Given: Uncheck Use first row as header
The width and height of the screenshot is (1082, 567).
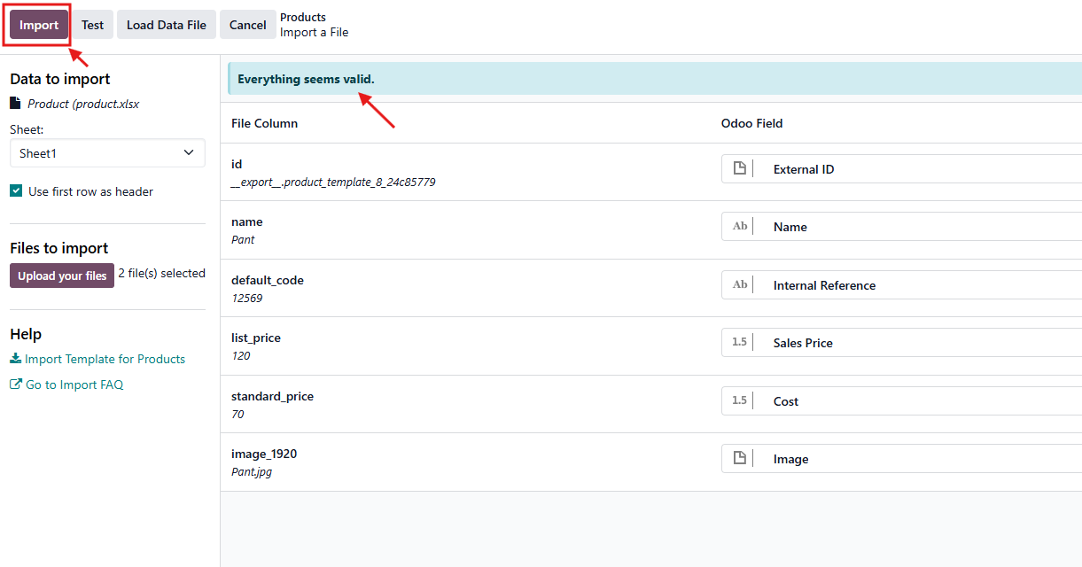Looking at the screenshot, I should click(x=16, y=191).
